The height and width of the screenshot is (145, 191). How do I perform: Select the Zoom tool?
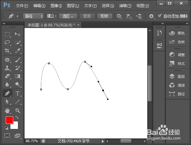point(18,111)
